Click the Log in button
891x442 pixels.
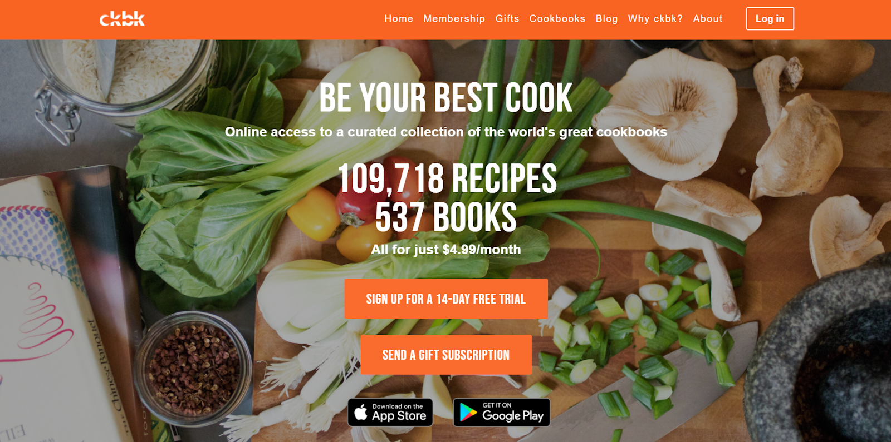click(770, 19)
